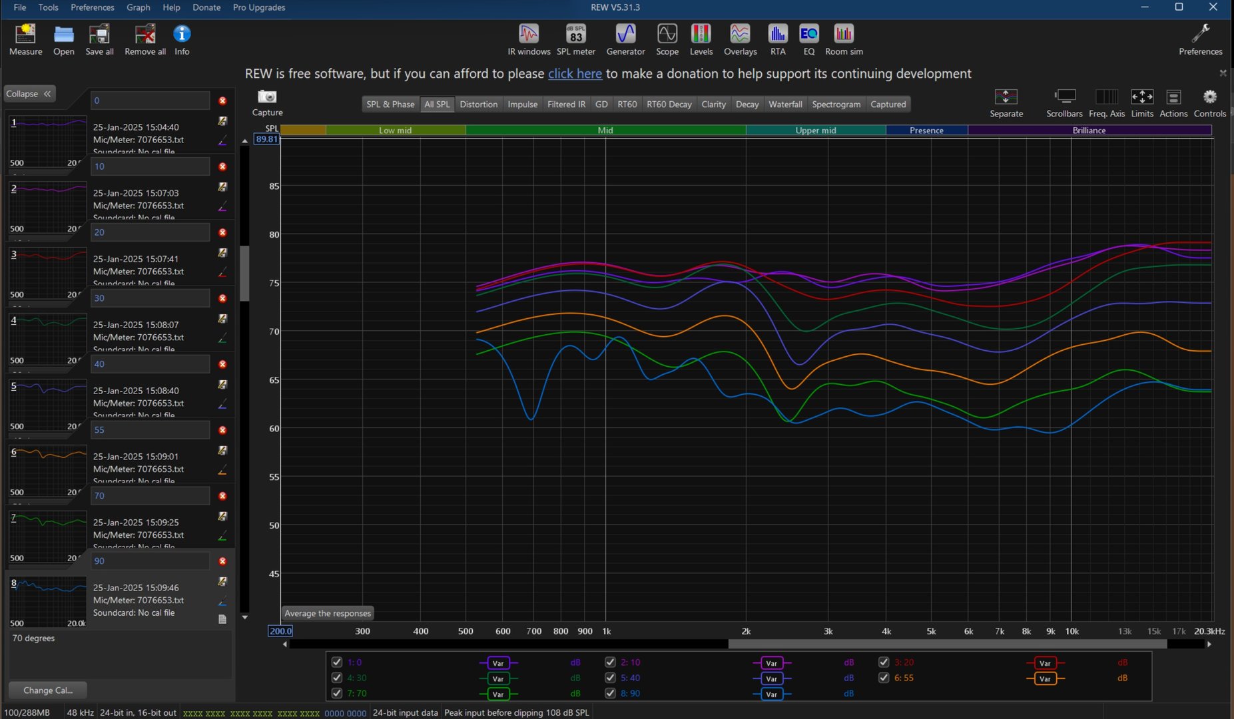
Task: Toggle the '6: 55' trace checkbox
Action: click(x=884, y=678)
